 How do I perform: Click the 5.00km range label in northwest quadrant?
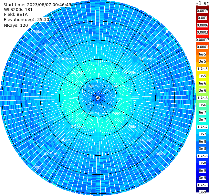[37, 32]
